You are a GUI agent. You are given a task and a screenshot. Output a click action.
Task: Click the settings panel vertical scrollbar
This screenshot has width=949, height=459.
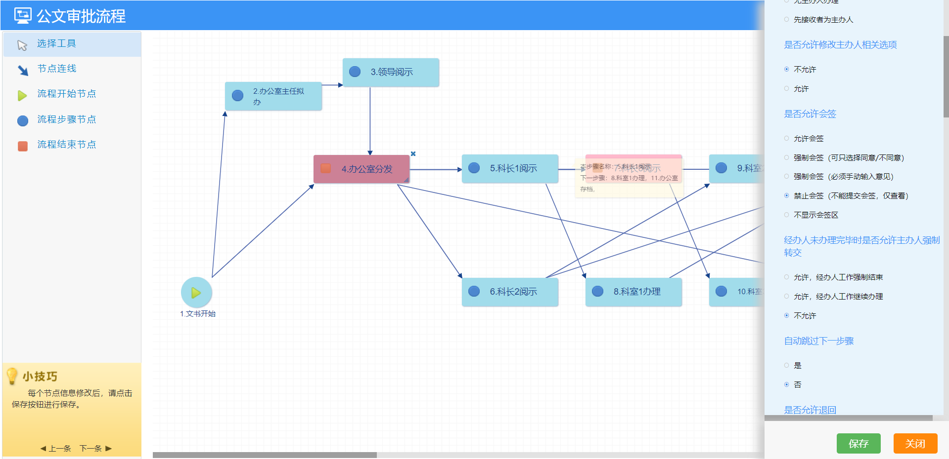point(946,76)
